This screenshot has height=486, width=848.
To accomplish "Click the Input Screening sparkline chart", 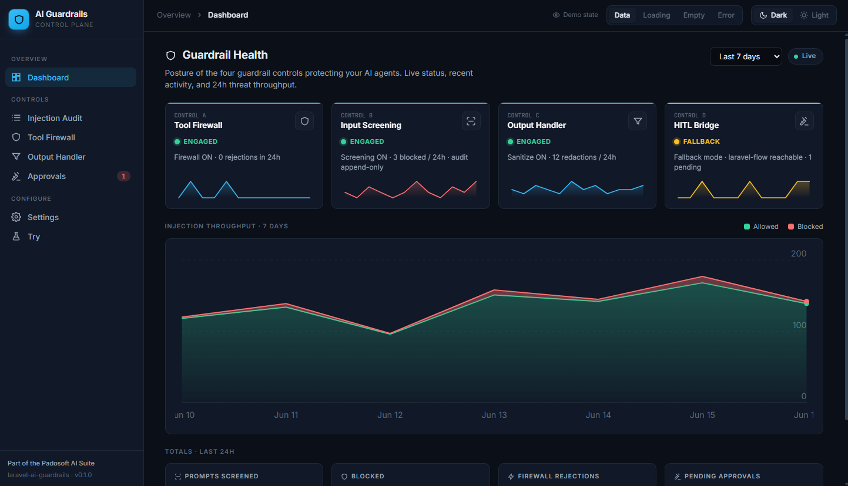I will (410, 190).
